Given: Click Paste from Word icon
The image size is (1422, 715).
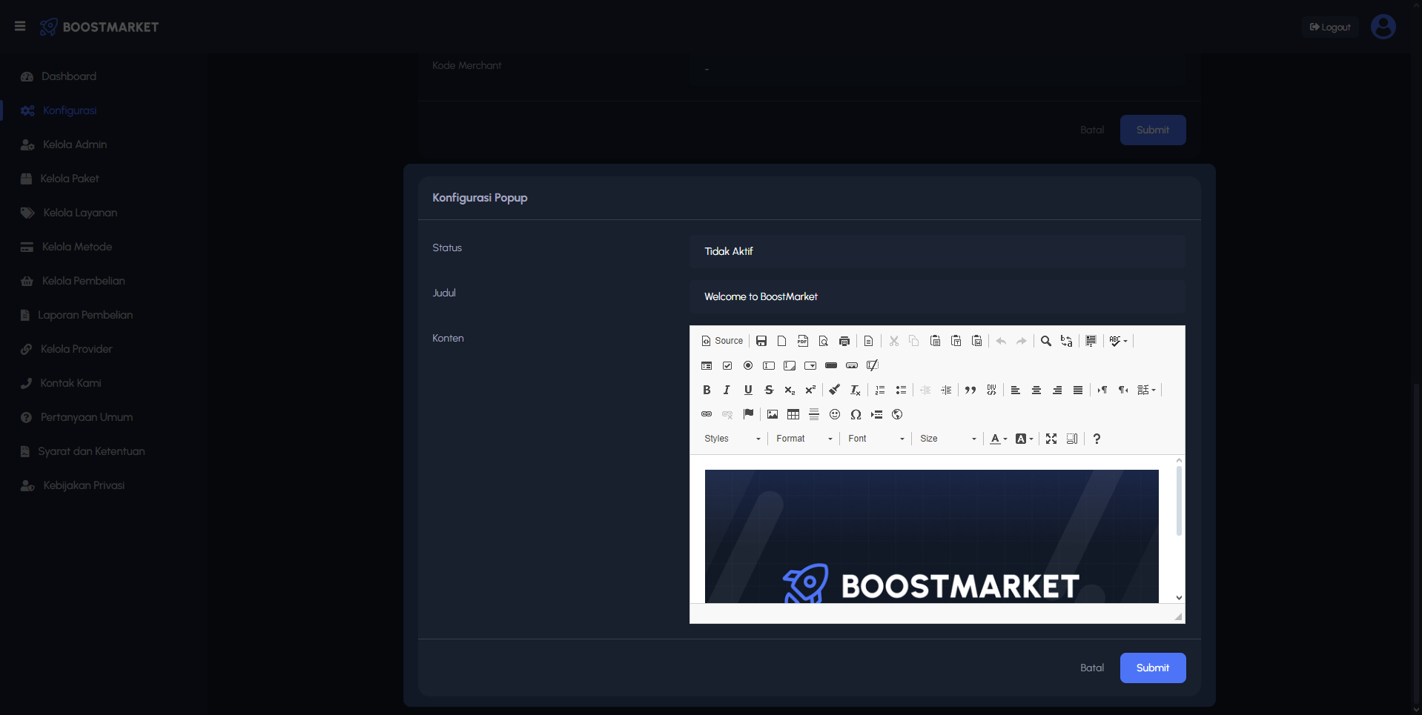Looking at the screenshot, I should (976, 341).
